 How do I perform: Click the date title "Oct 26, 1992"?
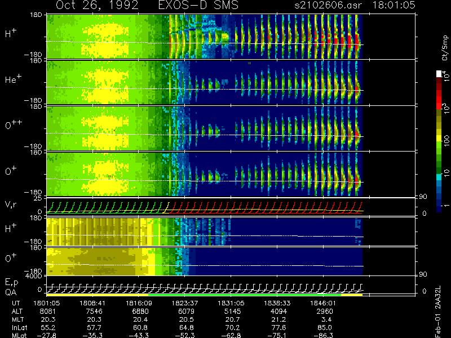97,5
